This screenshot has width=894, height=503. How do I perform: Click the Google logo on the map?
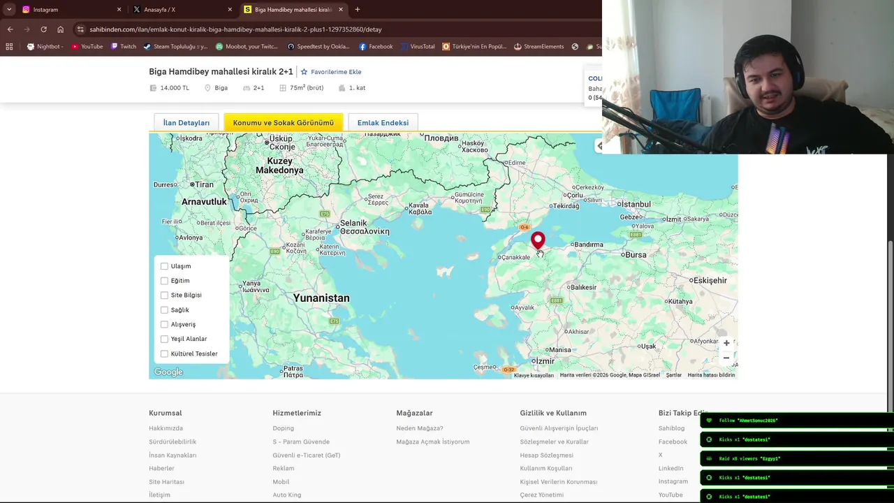coord(168,372)
